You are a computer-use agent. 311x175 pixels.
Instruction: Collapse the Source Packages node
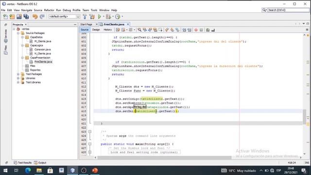coord(18,33)
